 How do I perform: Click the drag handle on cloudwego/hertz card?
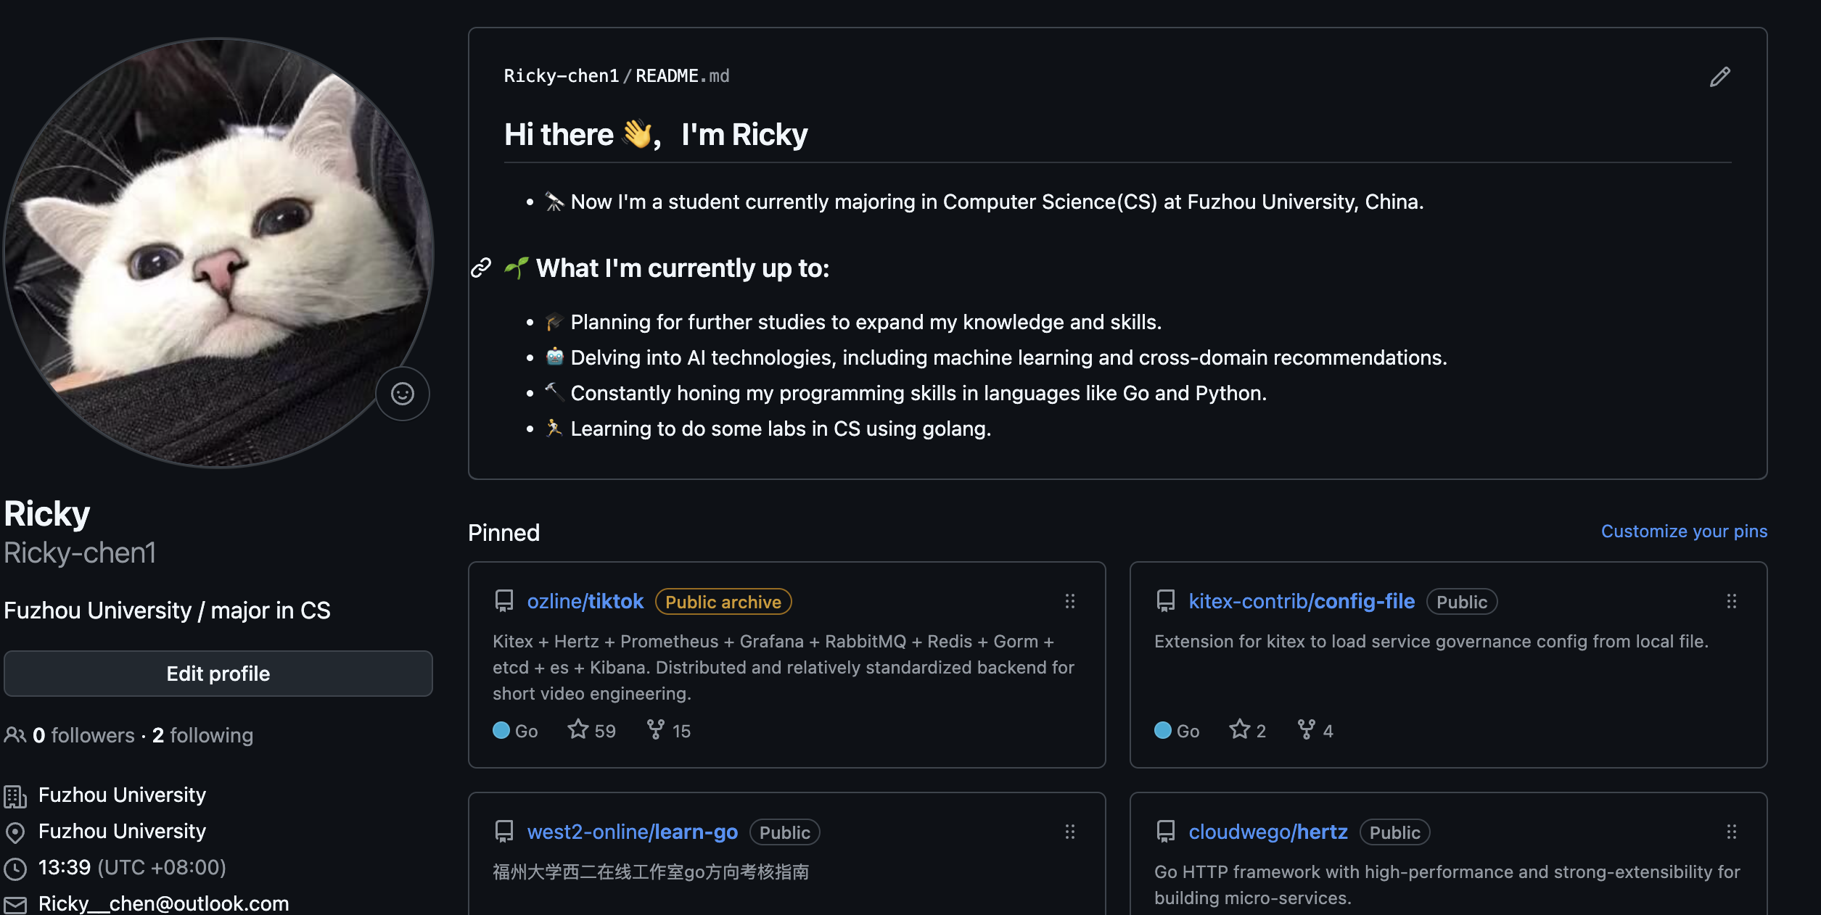(1731, 832)
